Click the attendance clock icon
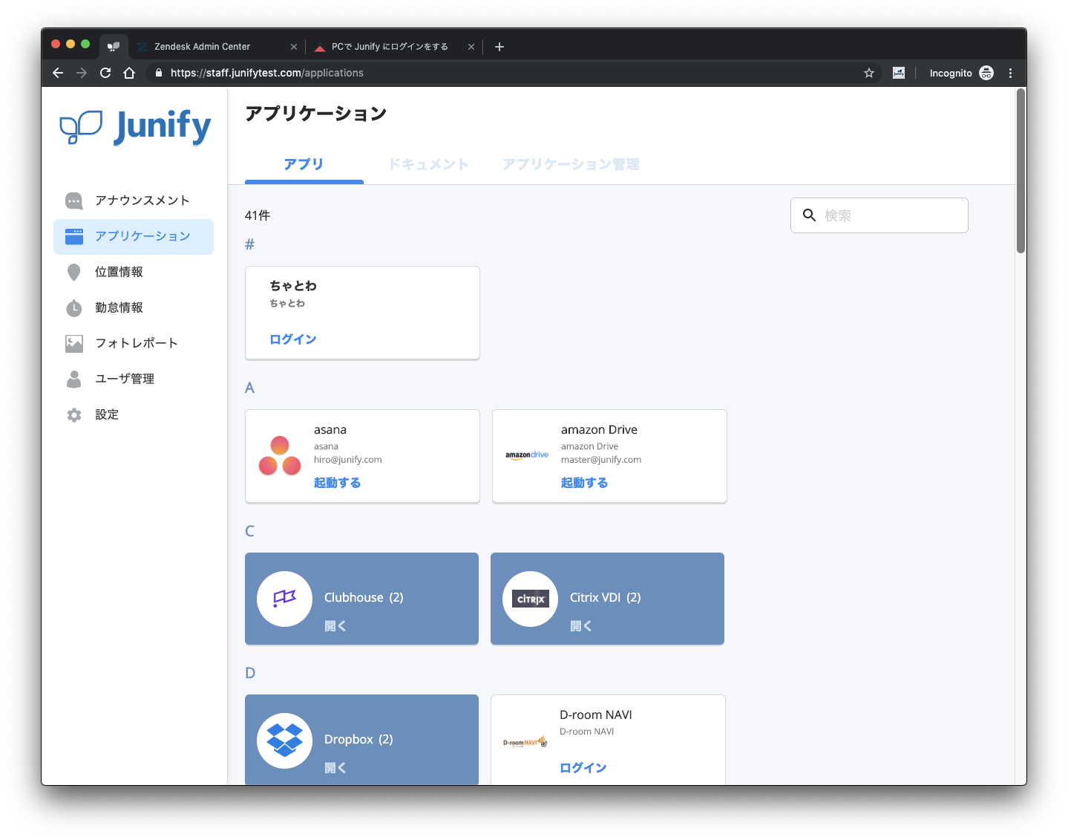 coord(74,308)
